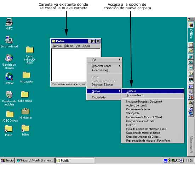Screen dimensions: 195x181
Task: Open the Ver menu in Public menu bar
Action: pyautogui.click(x=78, y=46)
